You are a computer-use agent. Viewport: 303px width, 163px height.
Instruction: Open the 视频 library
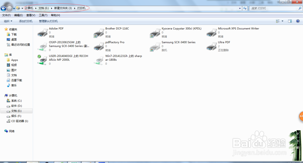[x=12, y=65]
